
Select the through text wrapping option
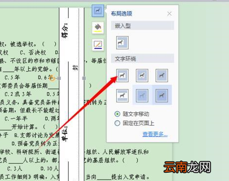(162, 76)
